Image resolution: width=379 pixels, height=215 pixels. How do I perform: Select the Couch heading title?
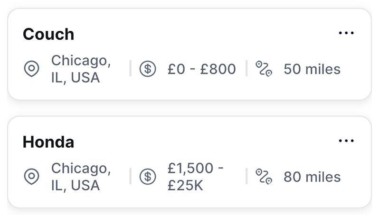click(48, 34)
